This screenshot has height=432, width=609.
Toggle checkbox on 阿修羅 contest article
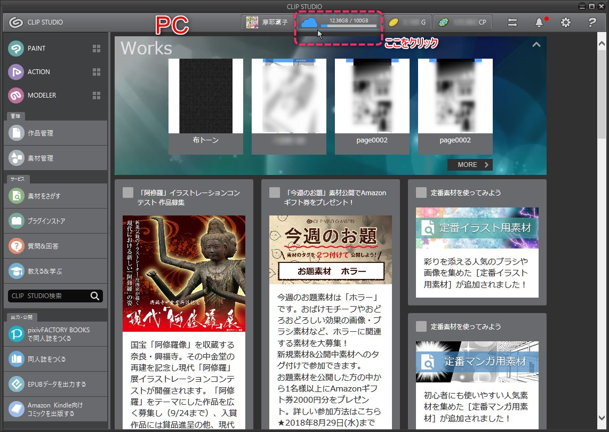(x=128, y=193)
